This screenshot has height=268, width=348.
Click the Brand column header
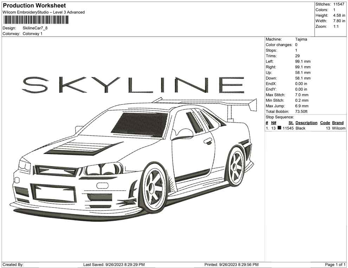pos(338,123)
